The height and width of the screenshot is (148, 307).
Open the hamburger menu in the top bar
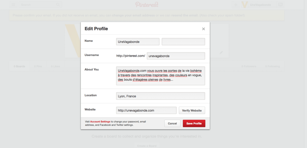(x=13, y=5)
